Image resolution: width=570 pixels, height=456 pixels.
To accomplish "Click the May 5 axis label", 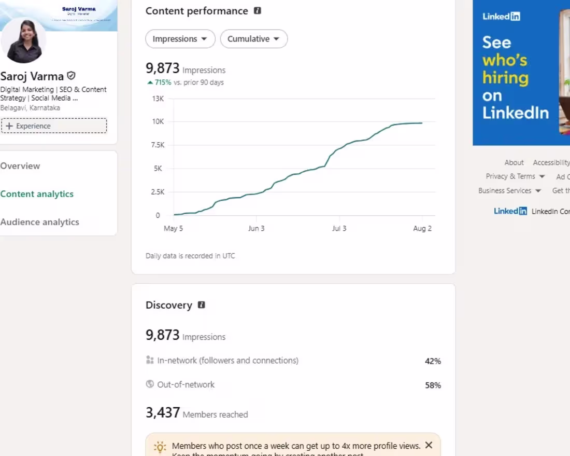I will tap(174, 229).
